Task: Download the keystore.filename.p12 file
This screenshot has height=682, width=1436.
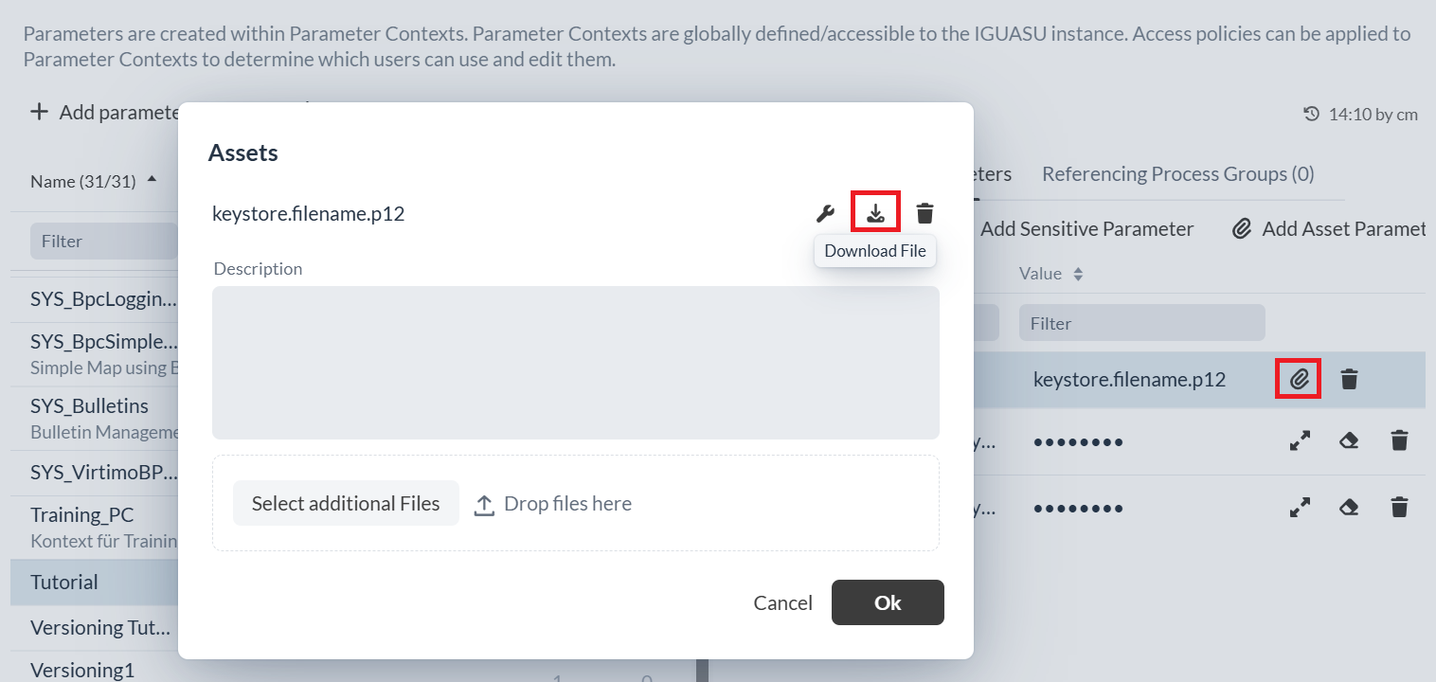Action: coord(876,212)
